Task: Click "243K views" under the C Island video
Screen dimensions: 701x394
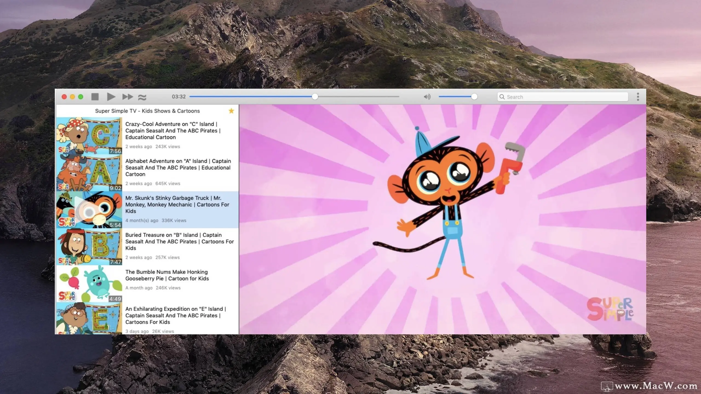Action: [x=168, y=146]
